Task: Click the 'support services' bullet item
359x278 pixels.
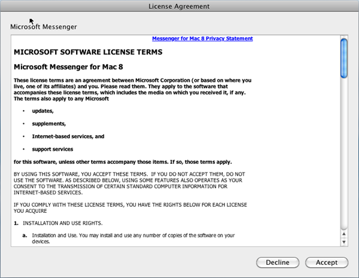Action: click(53, 149)
